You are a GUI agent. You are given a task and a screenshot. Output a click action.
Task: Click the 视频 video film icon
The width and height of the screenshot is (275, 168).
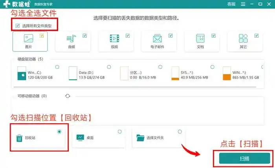[x=114, y=38]
